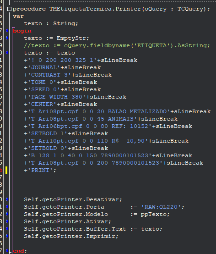
Task: Click yellow modified-line marker beside PRINT
Action: coord(6,170)
